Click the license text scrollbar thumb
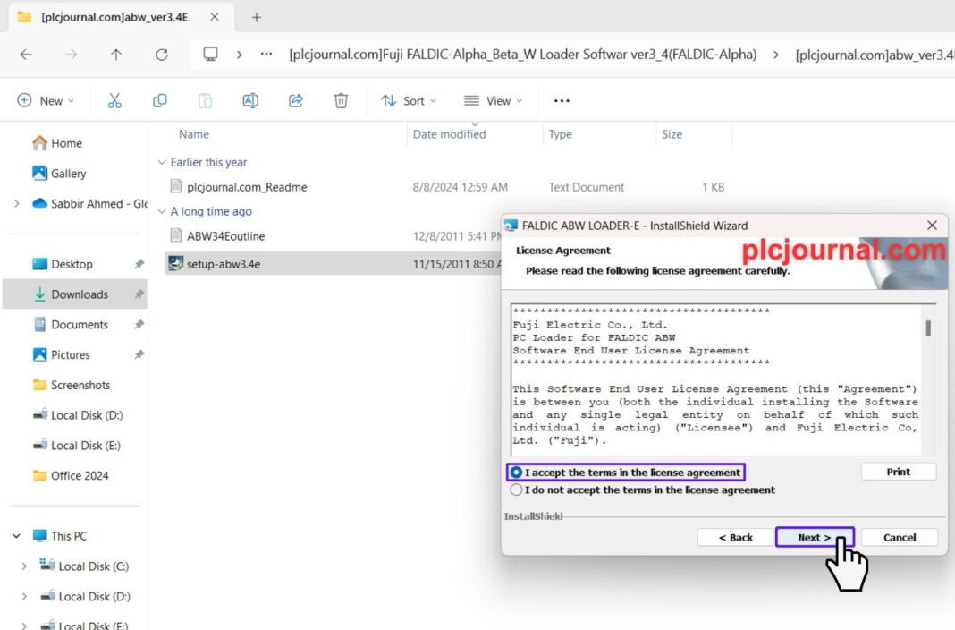The width and height of the screenshot is (955, 630). point(928,328)
